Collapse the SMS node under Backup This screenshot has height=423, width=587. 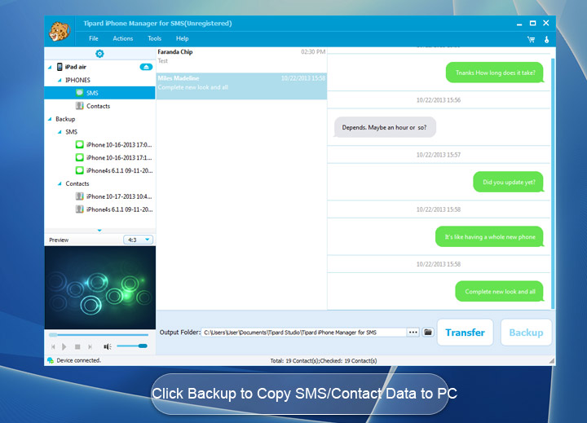tap(60, 132)
